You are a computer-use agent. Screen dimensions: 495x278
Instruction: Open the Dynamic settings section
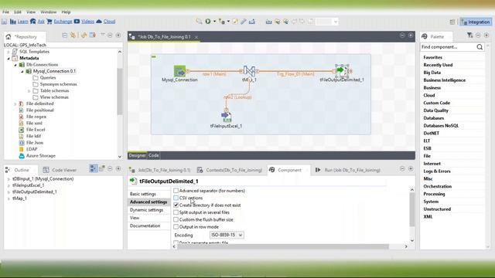(146, 210)
